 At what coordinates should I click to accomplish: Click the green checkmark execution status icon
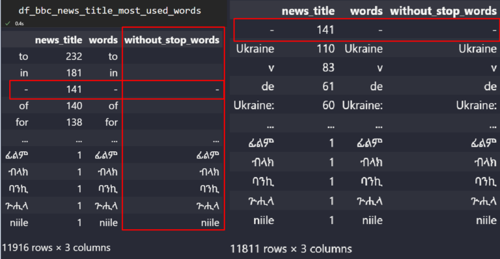coord(8,23)
